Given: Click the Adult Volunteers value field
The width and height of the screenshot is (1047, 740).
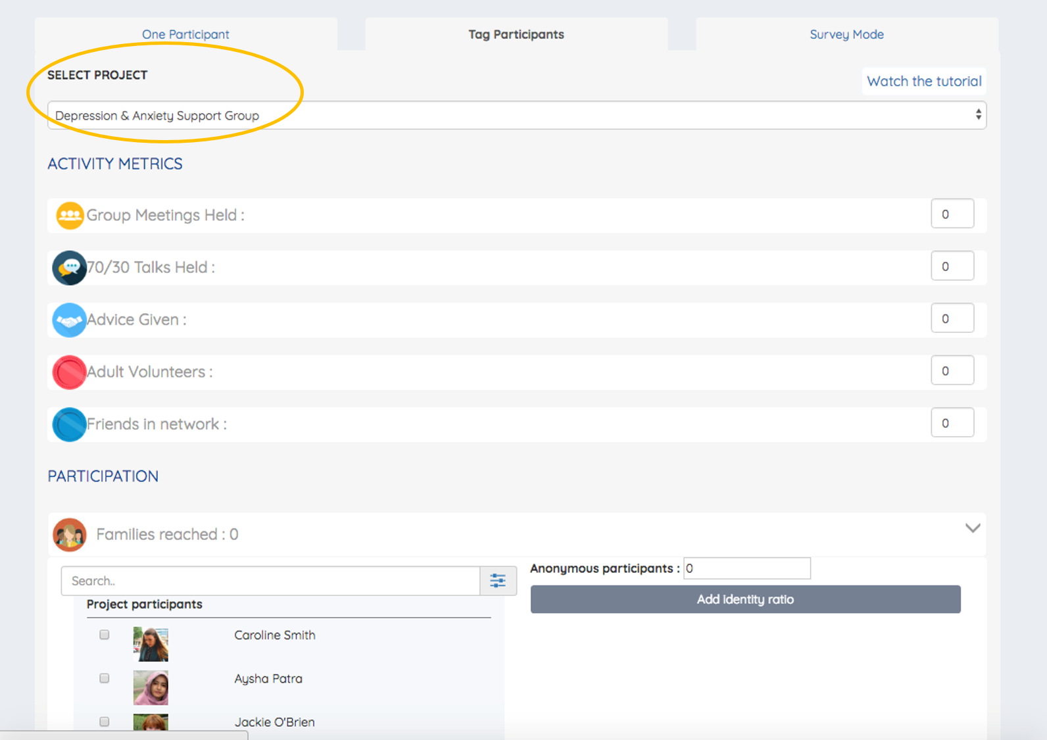Looking at the screenshot, I should [952, 370].
